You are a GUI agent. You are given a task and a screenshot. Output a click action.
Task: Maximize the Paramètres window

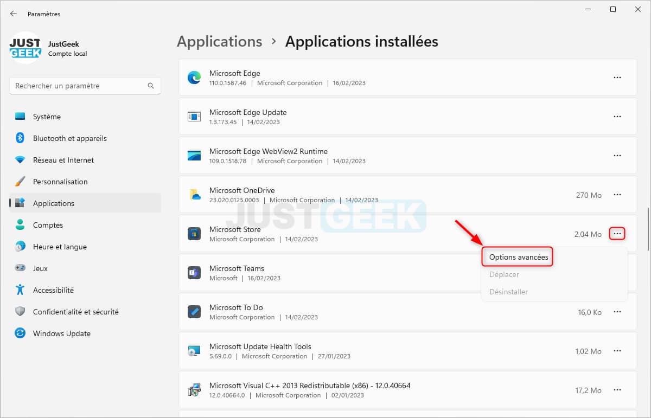click(x=613, y=9)
